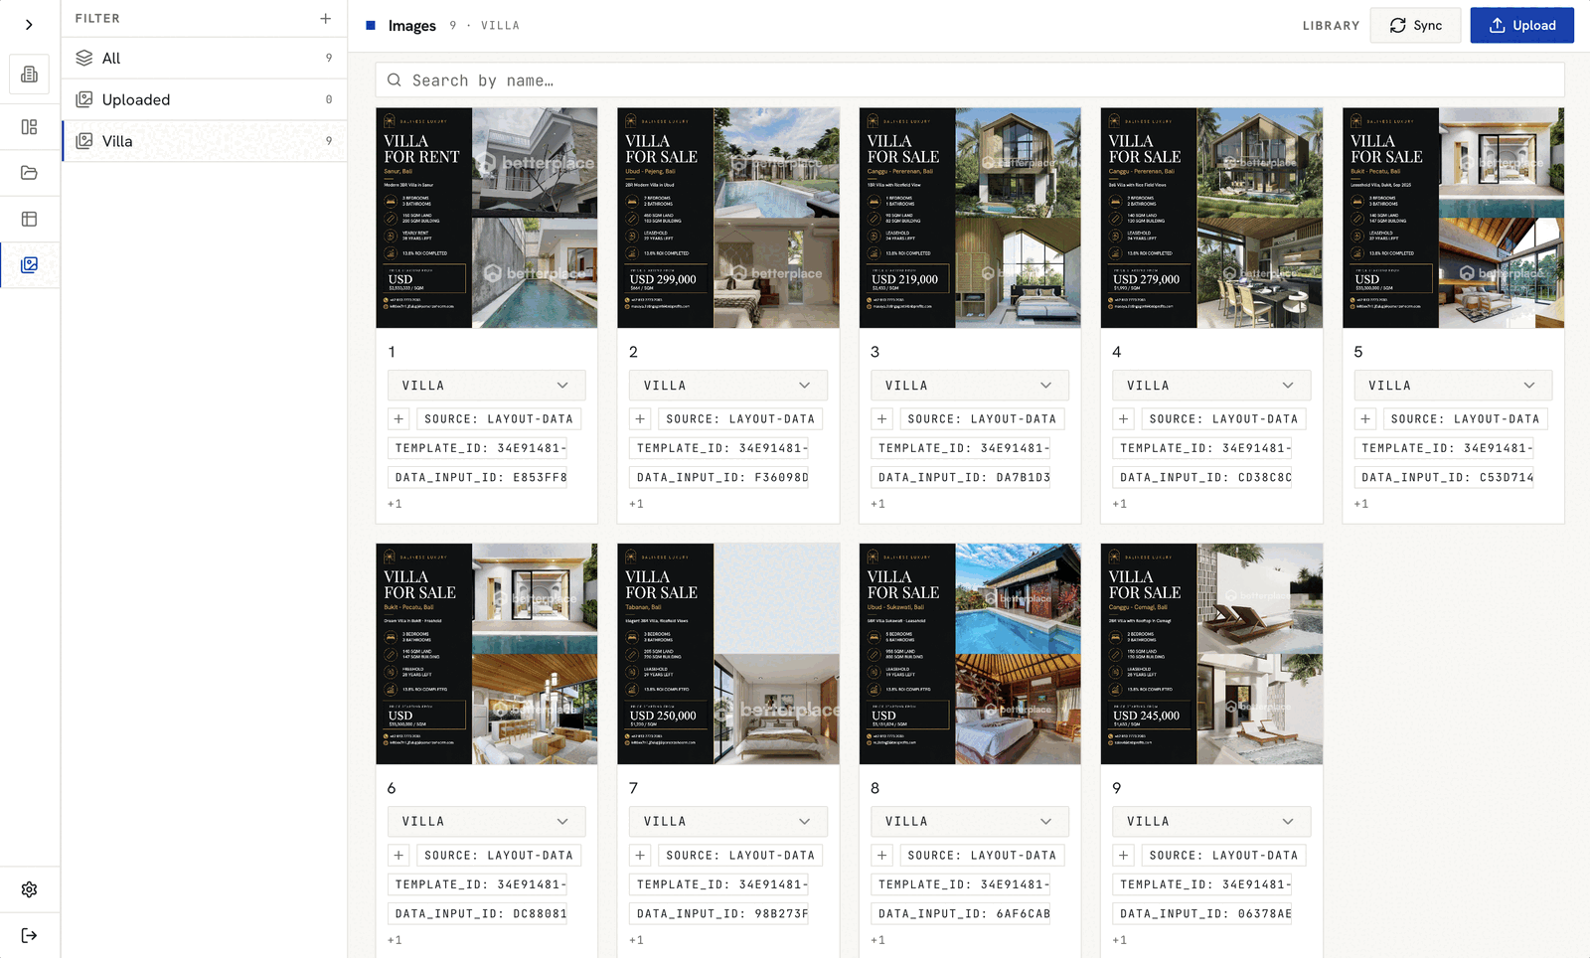Add a tag to image 1
Screen dimensions: 1590x958
[398, 419]
